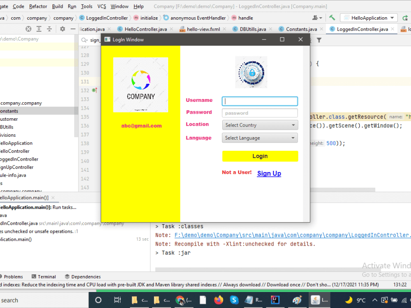
Task: Click the search magnifier in find bar
Action: click(x=84, y=40)
